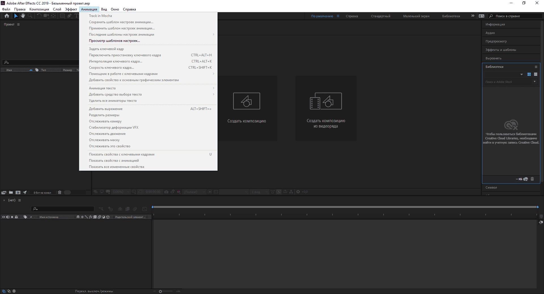Viewport: 544px width, 294px height.
Task: Open the Файл menu
Action: [6, 9]
